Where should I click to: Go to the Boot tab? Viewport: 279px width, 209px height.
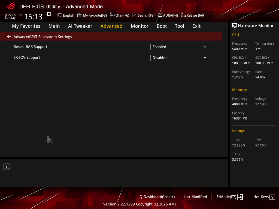click(162, 26)
